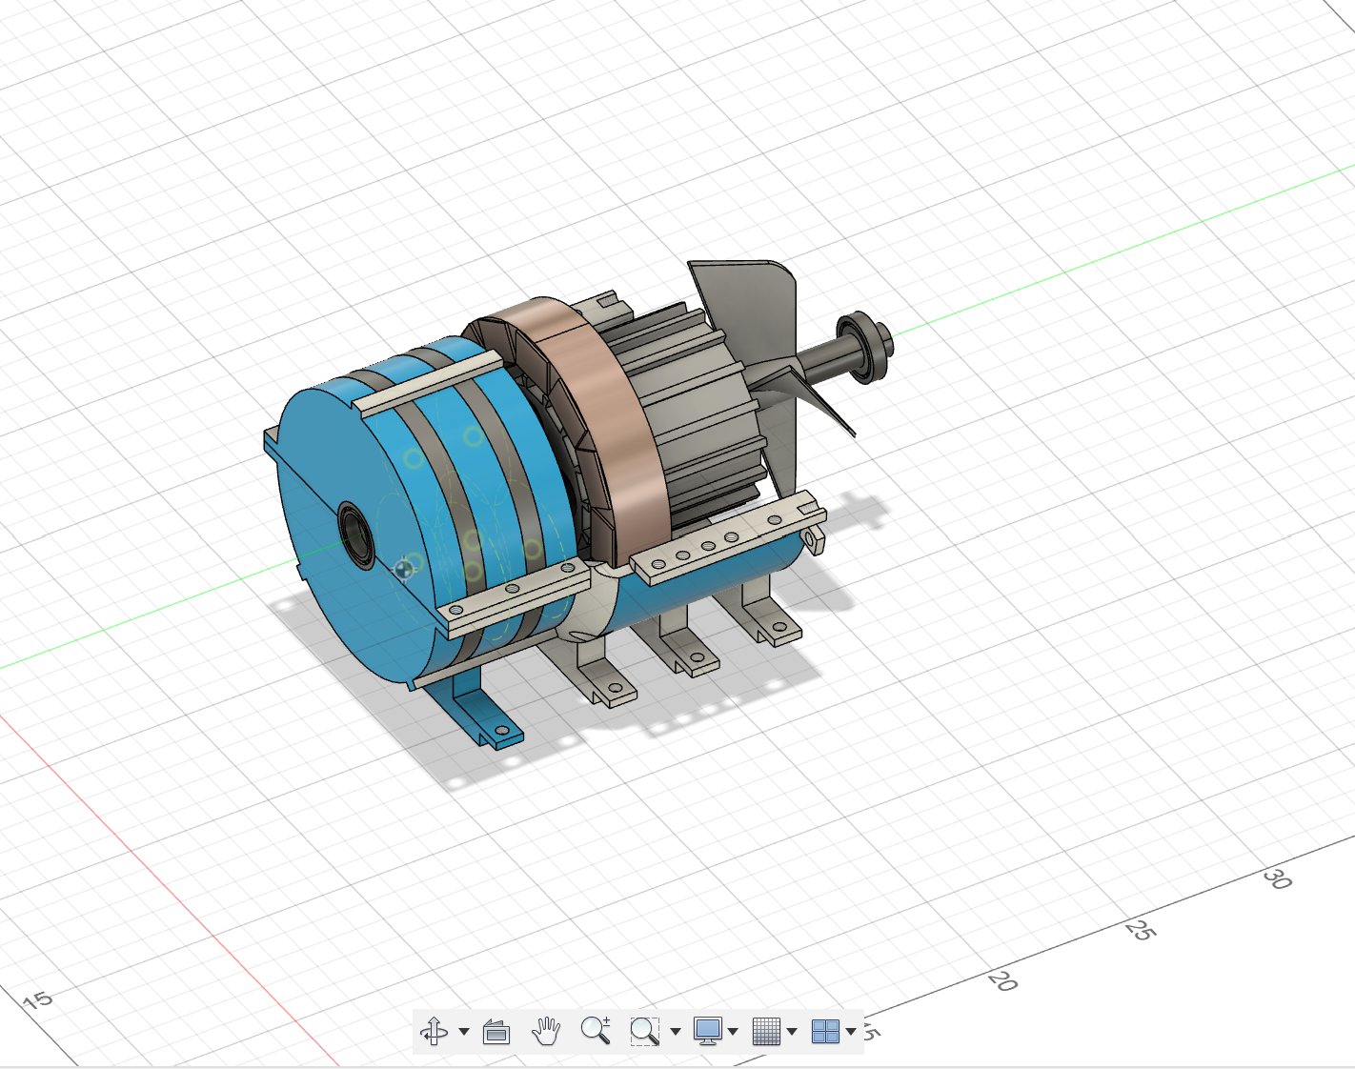Expand the Viewports dropdown arrow

click(851, 1032)
